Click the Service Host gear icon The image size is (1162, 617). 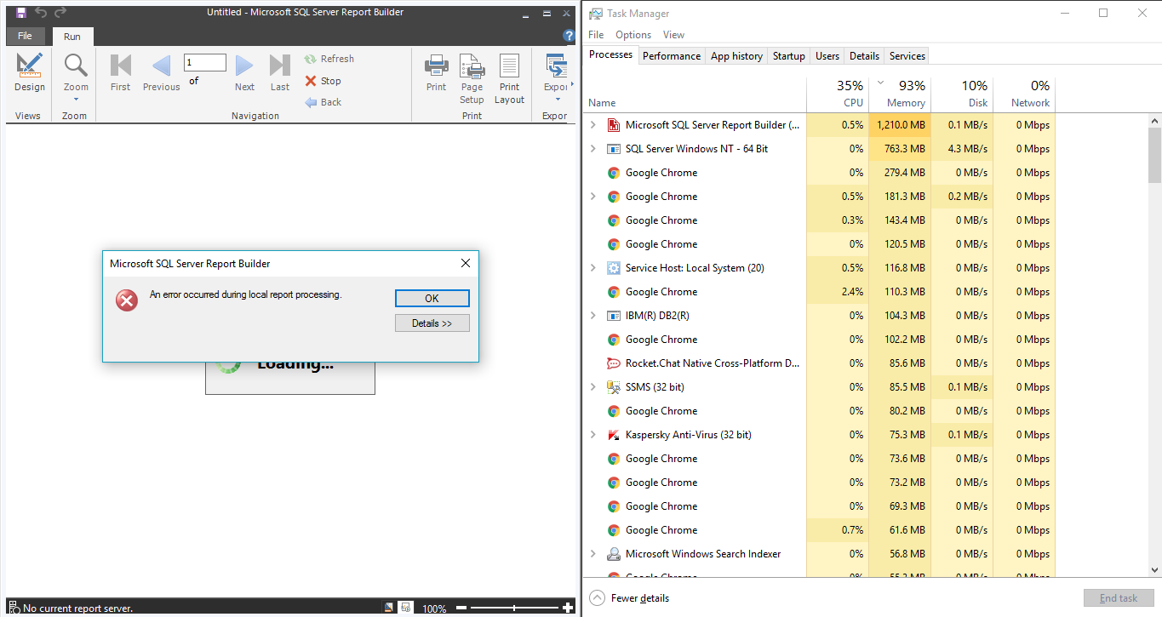pyautogui.click(x=613, y=268)
